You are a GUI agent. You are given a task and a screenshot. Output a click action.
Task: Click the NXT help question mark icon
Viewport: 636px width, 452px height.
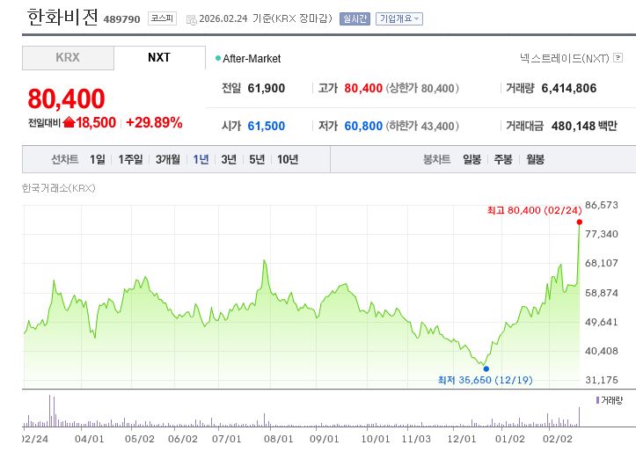[618, 57]
